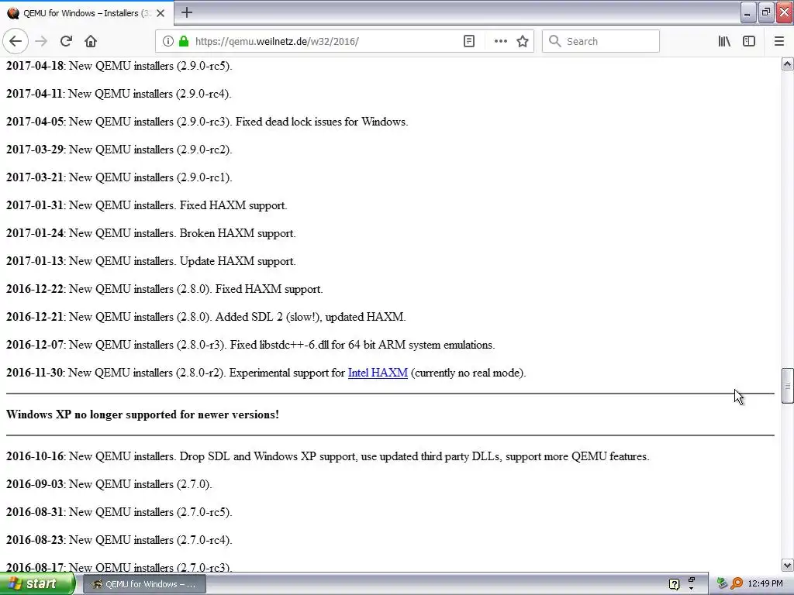Click the date 2016-11-30
This screenshot has width=794, height=595.
[34, 373]
